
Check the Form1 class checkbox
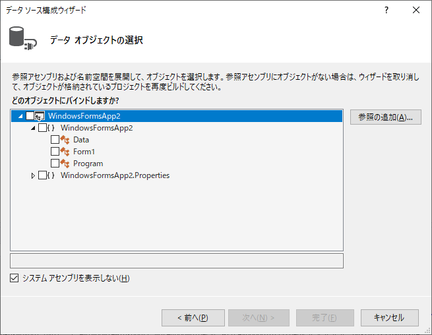tap(55, 152)
